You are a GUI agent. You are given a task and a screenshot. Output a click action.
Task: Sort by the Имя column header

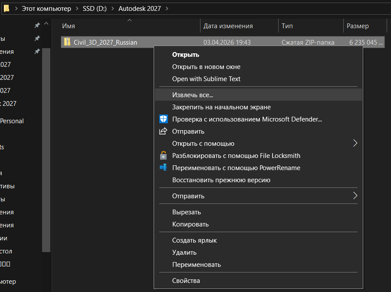tap(68, 26)
